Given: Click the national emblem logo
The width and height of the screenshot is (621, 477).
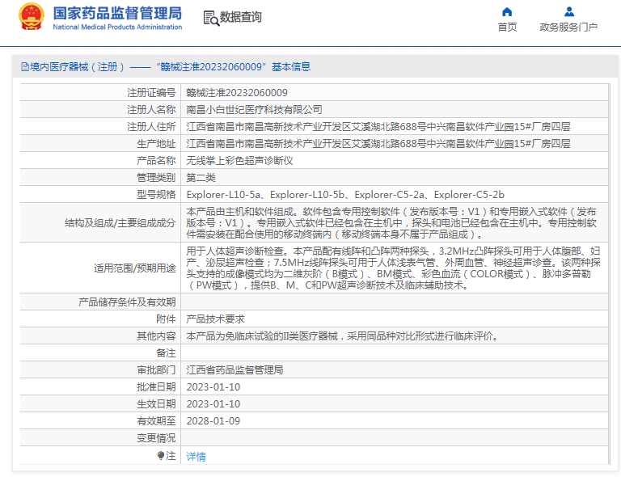Looking at the screenshot, I should (32, 17).
